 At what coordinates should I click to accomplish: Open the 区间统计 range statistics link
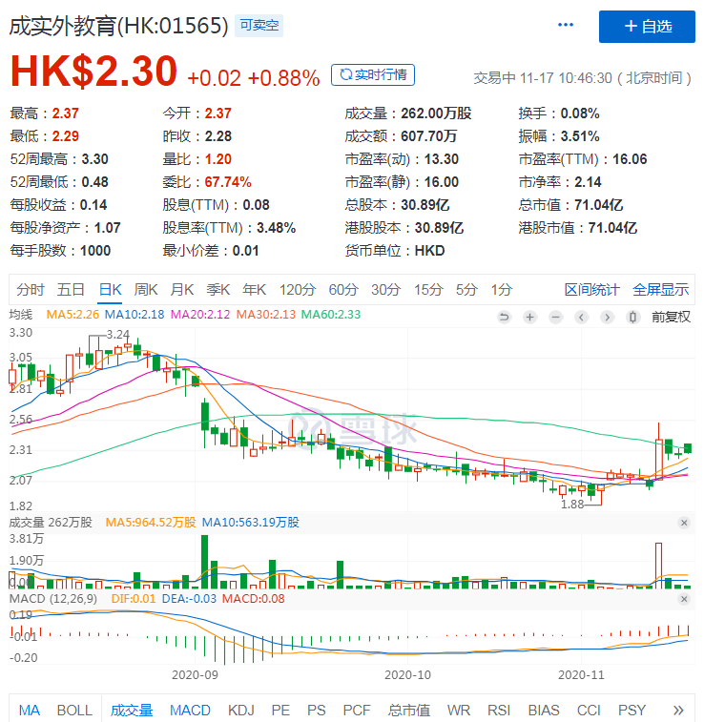(592, 290)
